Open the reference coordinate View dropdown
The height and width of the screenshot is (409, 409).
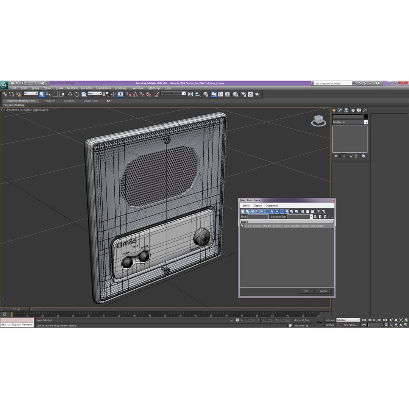(94, 94)
